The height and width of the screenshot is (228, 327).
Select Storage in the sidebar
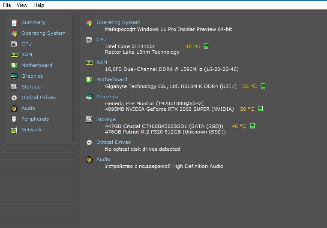pyautogui.click(x=31, y=87)
